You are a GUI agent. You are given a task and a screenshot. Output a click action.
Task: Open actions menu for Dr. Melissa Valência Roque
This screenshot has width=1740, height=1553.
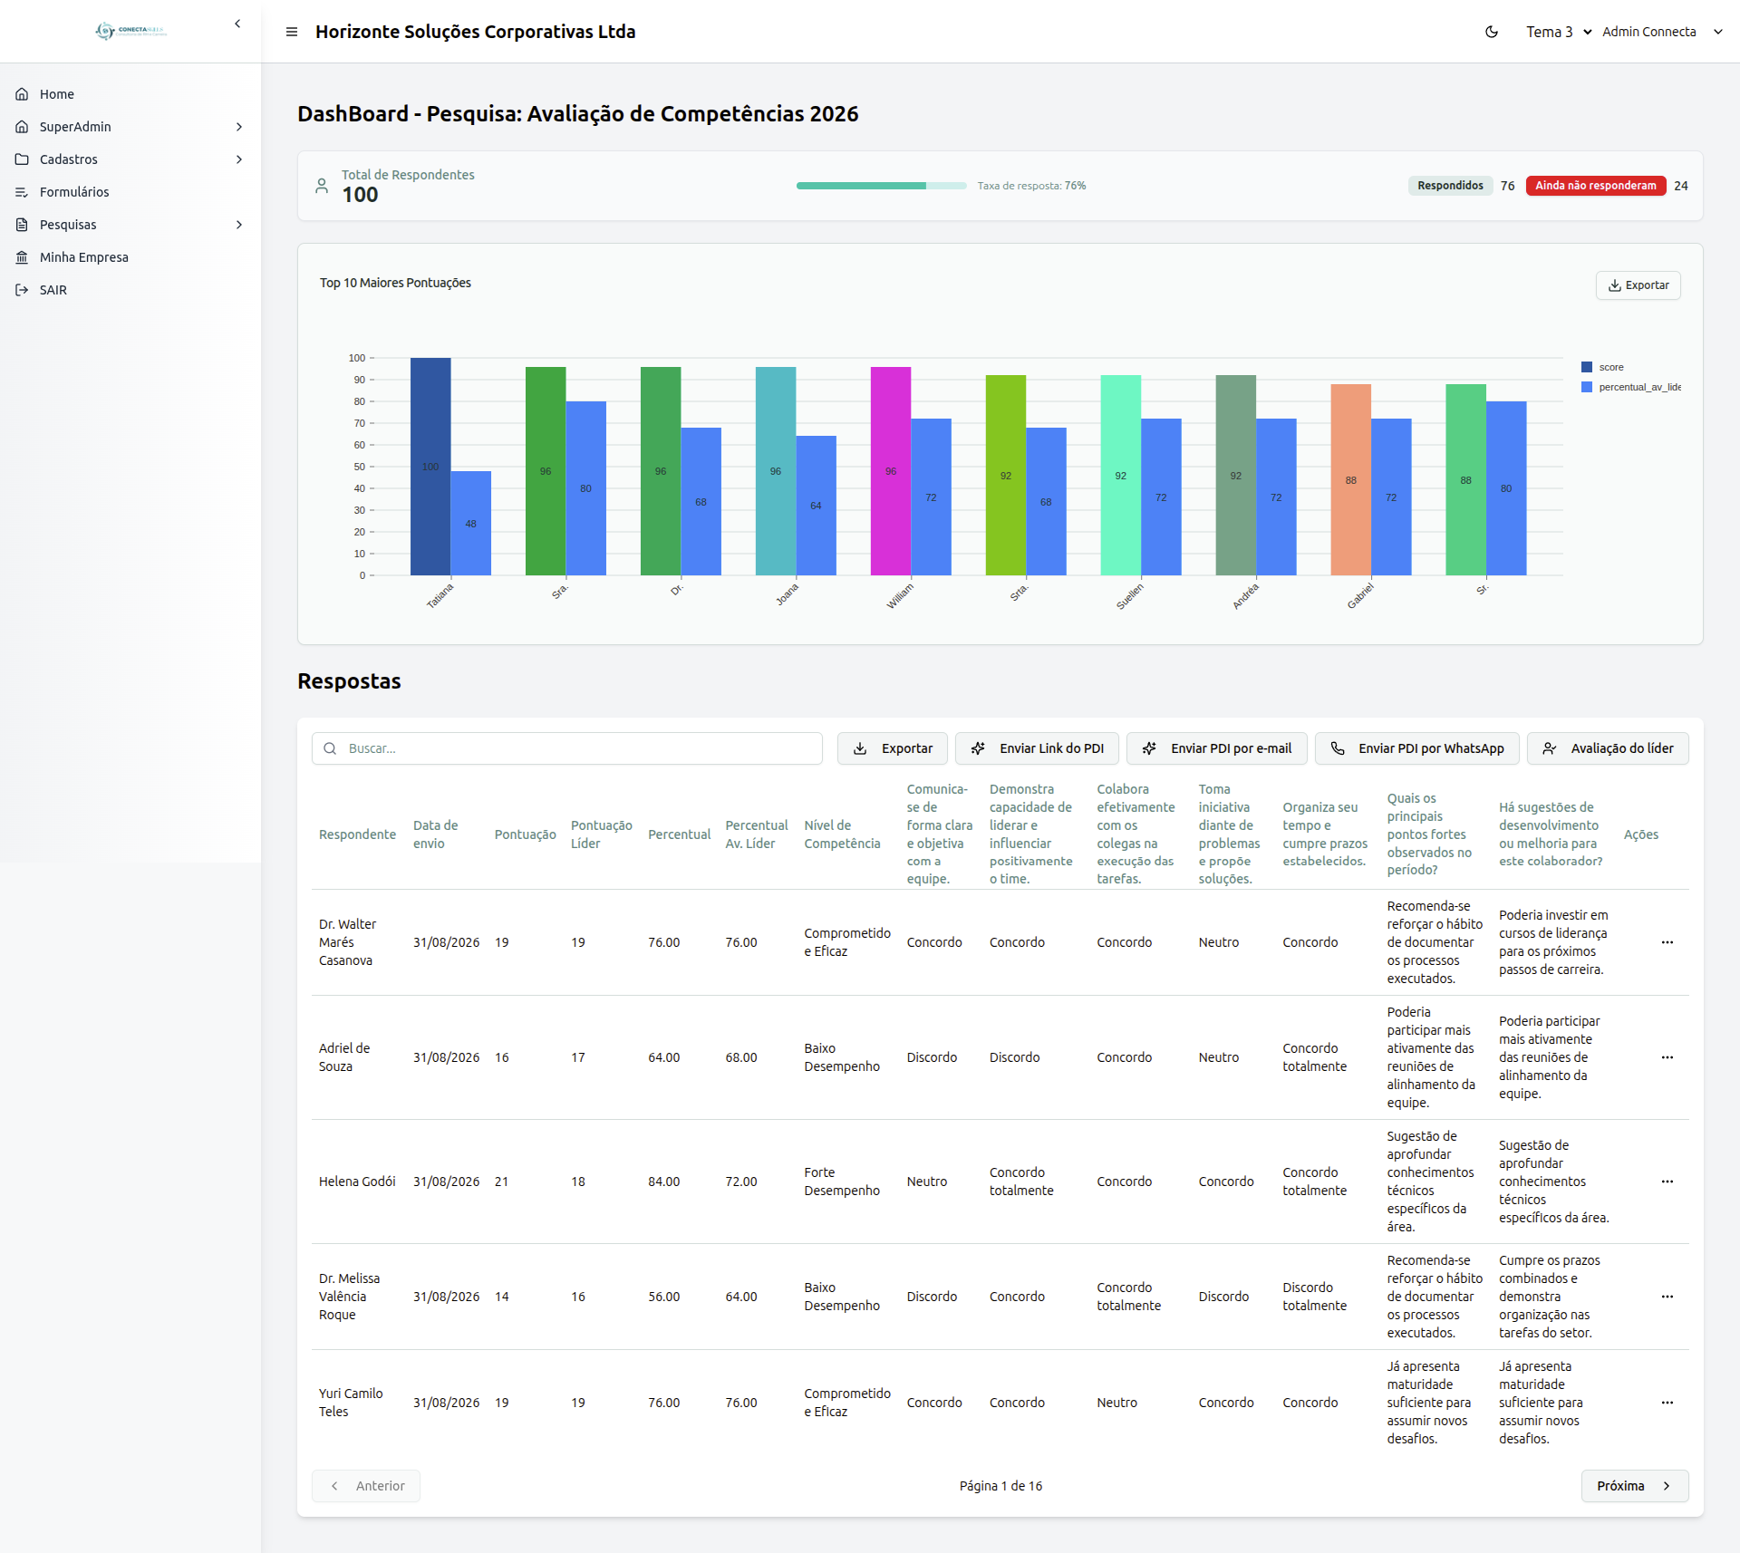click(1667, 1297)
